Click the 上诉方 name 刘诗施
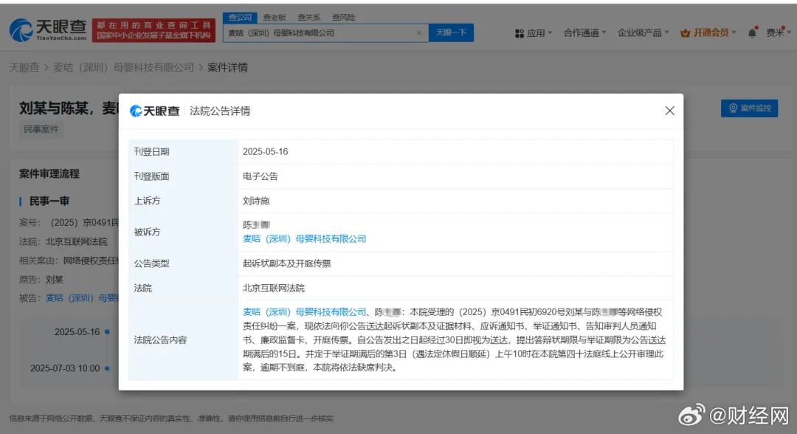797x434 pixels. tap(255, 201)
